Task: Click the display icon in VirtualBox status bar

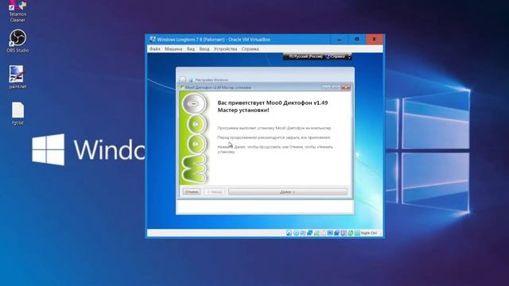Action: tap(330, 233)
